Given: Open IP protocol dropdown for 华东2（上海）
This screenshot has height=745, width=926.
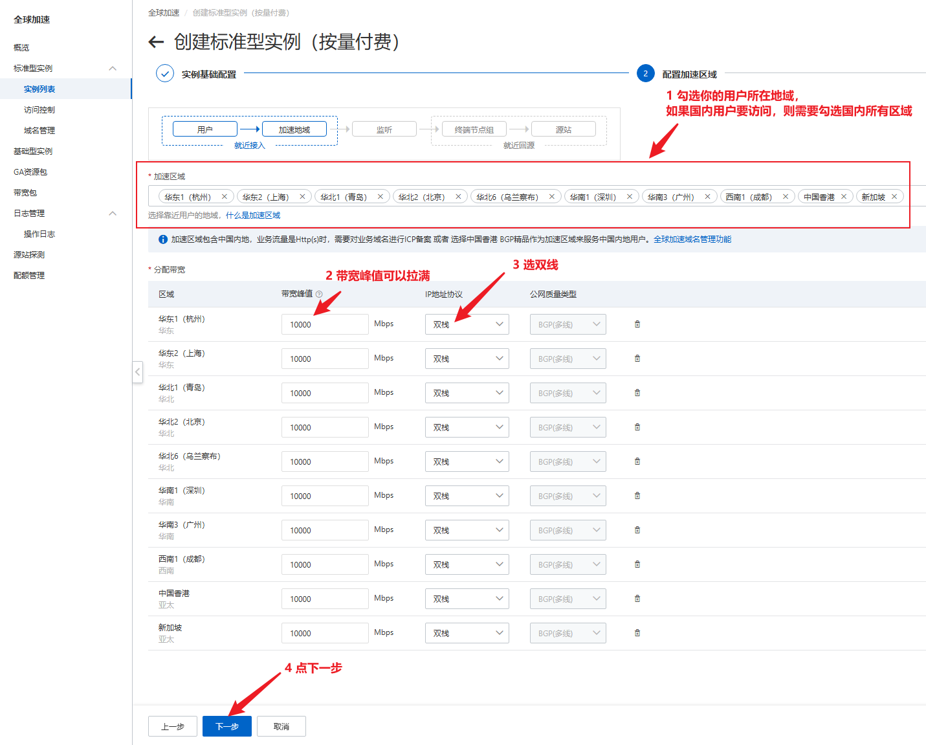Looking at the screenshot, I should tap(467, 359).
